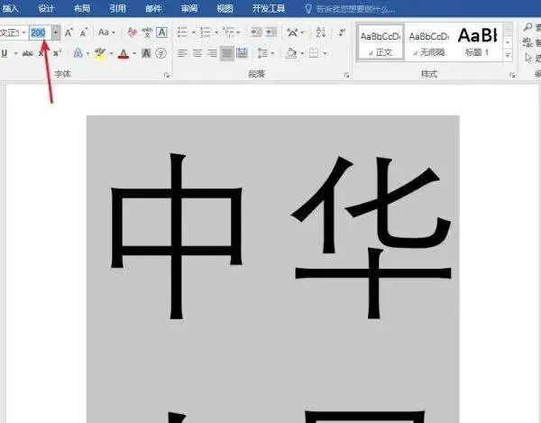The width and height of the screenshot is (541, 423).
Task: Toggle strikethrough abc formatting
Action: (28, 53)
